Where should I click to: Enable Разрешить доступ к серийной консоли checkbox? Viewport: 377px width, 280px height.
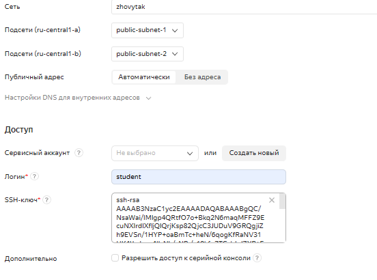115,258
